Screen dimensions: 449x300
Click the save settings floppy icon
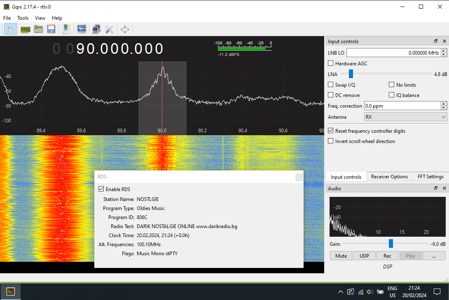click(x=51, y=29)
